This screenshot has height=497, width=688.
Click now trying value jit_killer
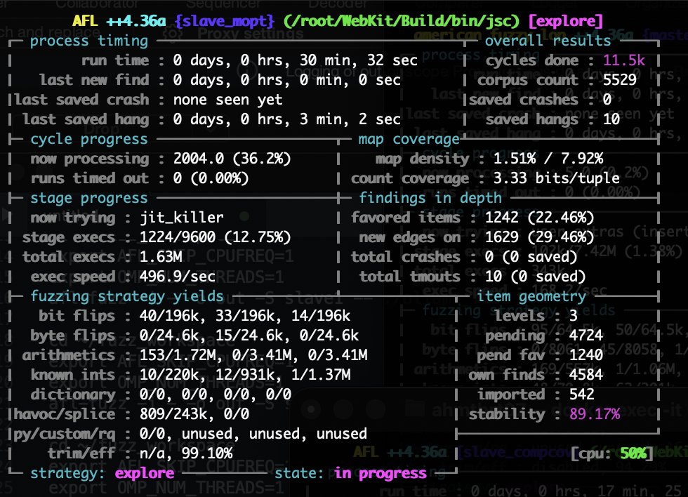point(181,218)
